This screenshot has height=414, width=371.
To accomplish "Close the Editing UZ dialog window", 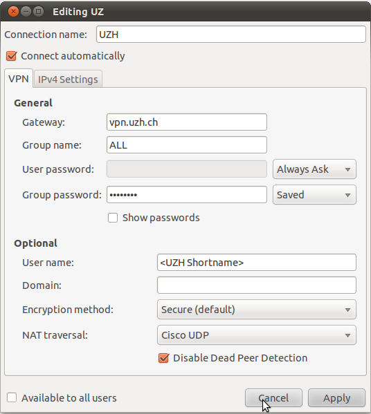I will click(x=13, y=12).
